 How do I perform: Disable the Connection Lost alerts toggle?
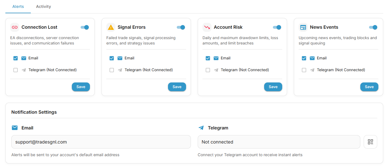(85, 27)
